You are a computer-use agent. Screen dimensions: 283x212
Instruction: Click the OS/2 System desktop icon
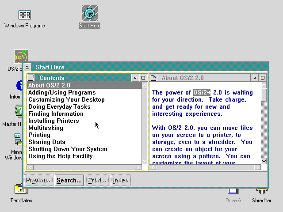(x=21, y=57)
